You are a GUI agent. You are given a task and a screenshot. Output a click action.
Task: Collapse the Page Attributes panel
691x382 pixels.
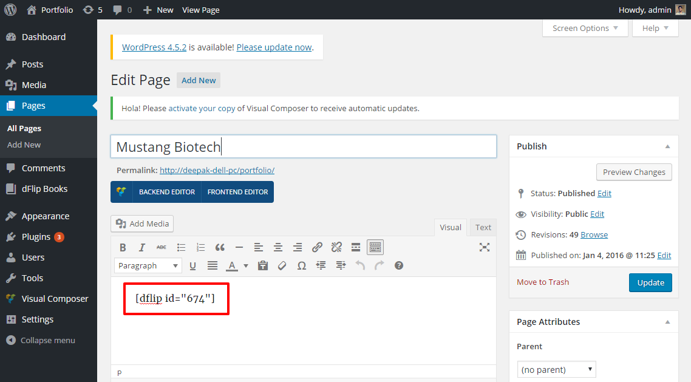coord(667,322)
